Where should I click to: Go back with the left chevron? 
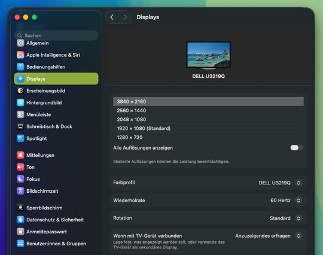(112, 17)
